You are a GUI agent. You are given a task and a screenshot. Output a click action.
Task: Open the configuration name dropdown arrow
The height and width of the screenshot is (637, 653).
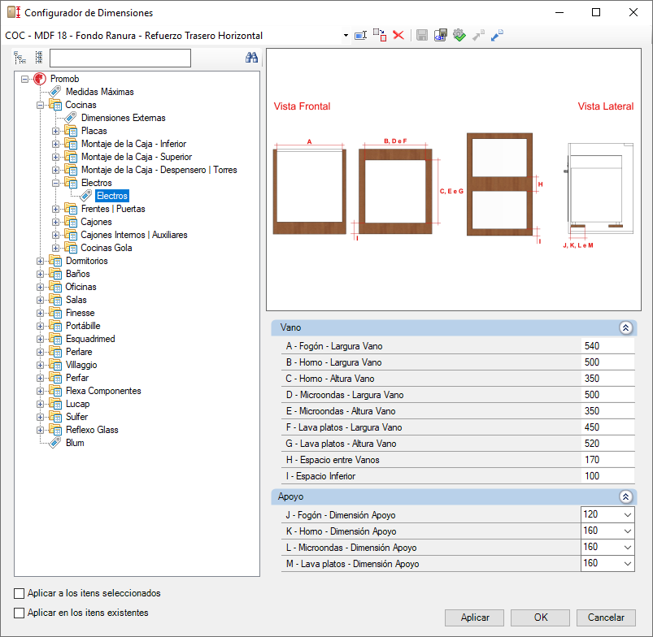coord(346,36)
